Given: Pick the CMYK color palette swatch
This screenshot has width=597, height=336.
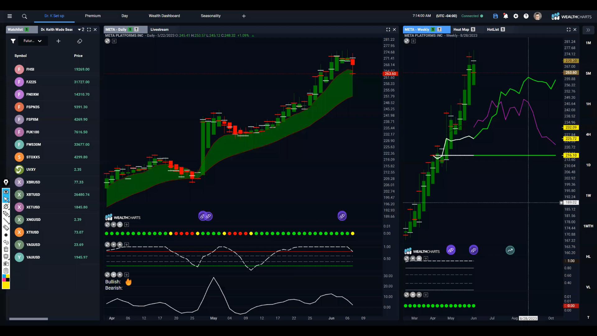Looking at the screenshot, I should point(6,278).
